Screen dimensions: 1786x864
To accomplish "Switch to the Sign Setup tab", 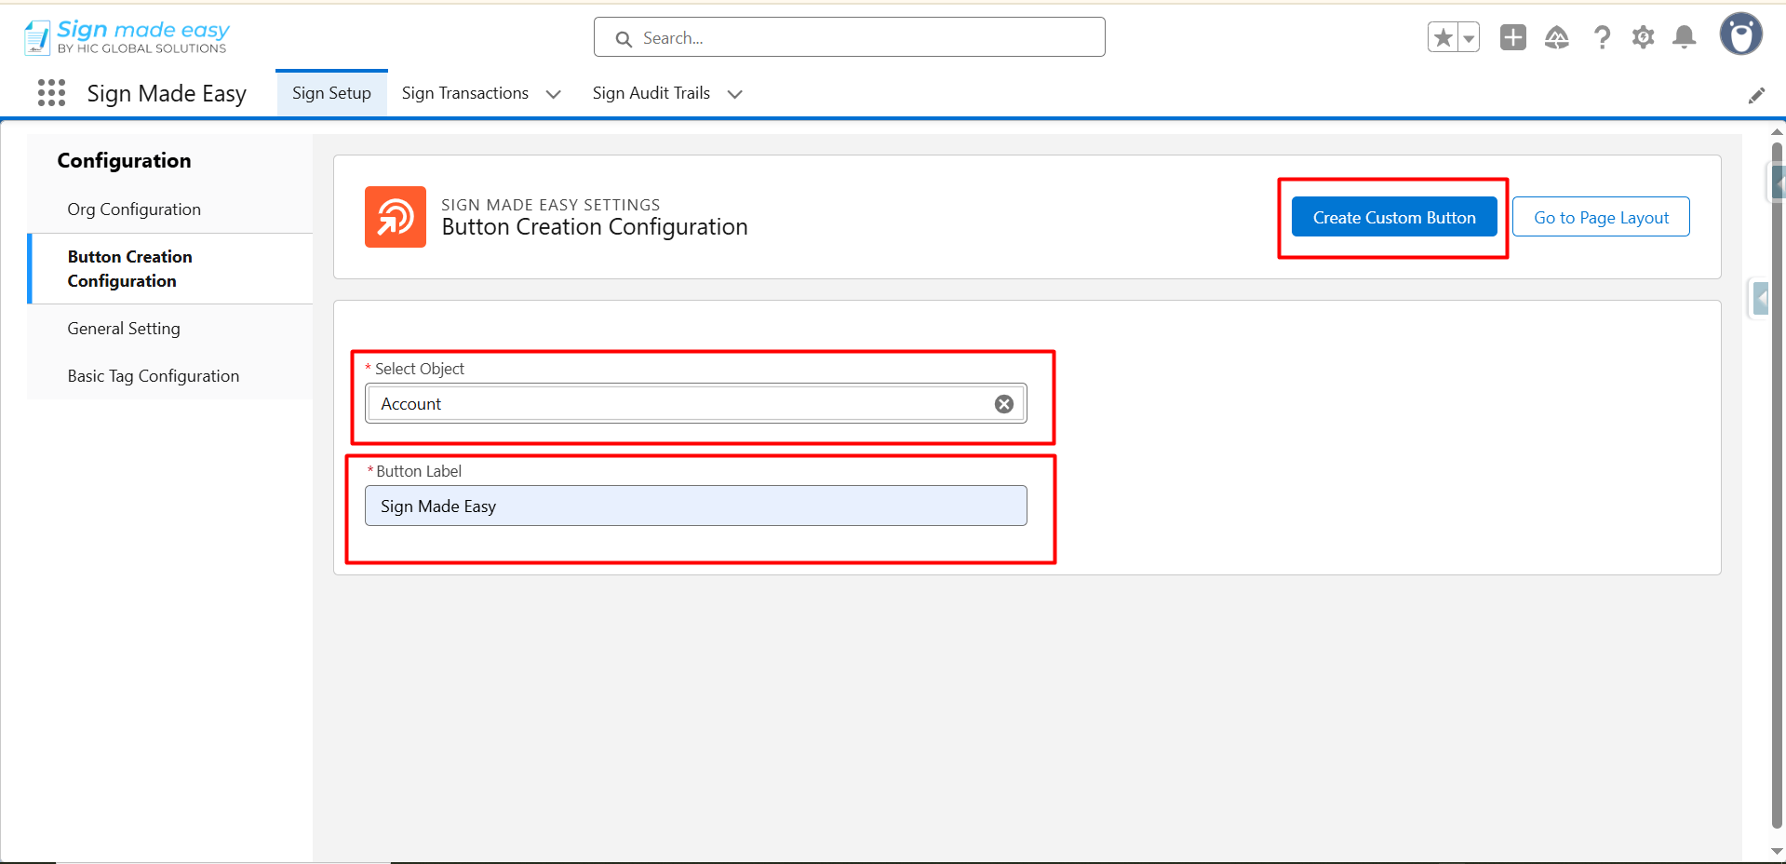I will [331, 93].
